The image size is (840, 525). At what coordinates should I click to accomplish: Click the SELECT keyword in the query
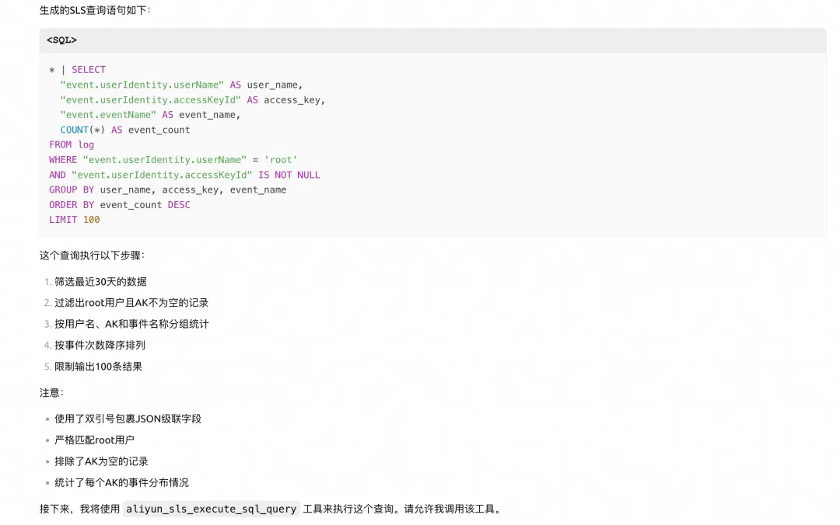[x=88, y=70]
